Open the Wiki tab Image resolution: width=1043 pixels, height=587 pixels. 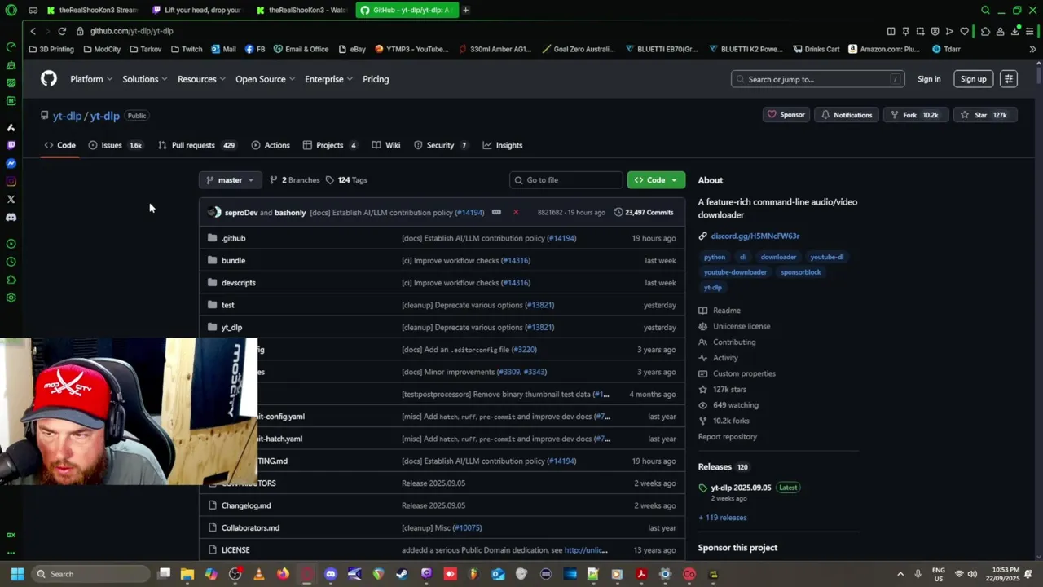point(386,145)
